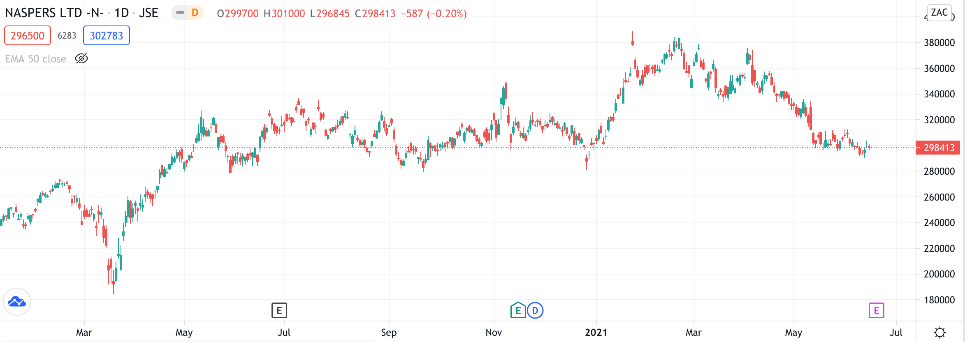Click the TradingView cloud logo icon

tap(17, 302)
